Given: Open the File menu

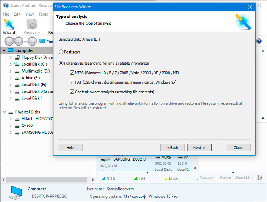Looking at the screenshot, I should pyautogui.click(x=6, y=14).
